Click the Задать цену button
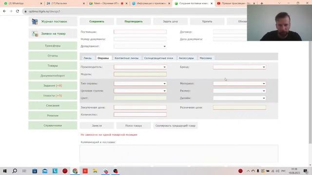The width and height of the screenshot is (312, 175). pyautogui.click(x=170, y=21)
